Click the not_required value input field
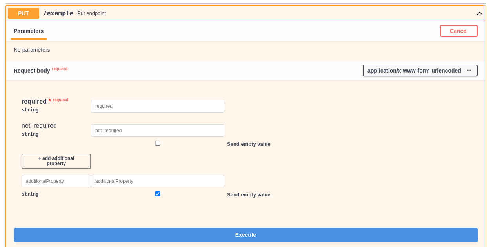The image size is (491, 247). point(158,130)
